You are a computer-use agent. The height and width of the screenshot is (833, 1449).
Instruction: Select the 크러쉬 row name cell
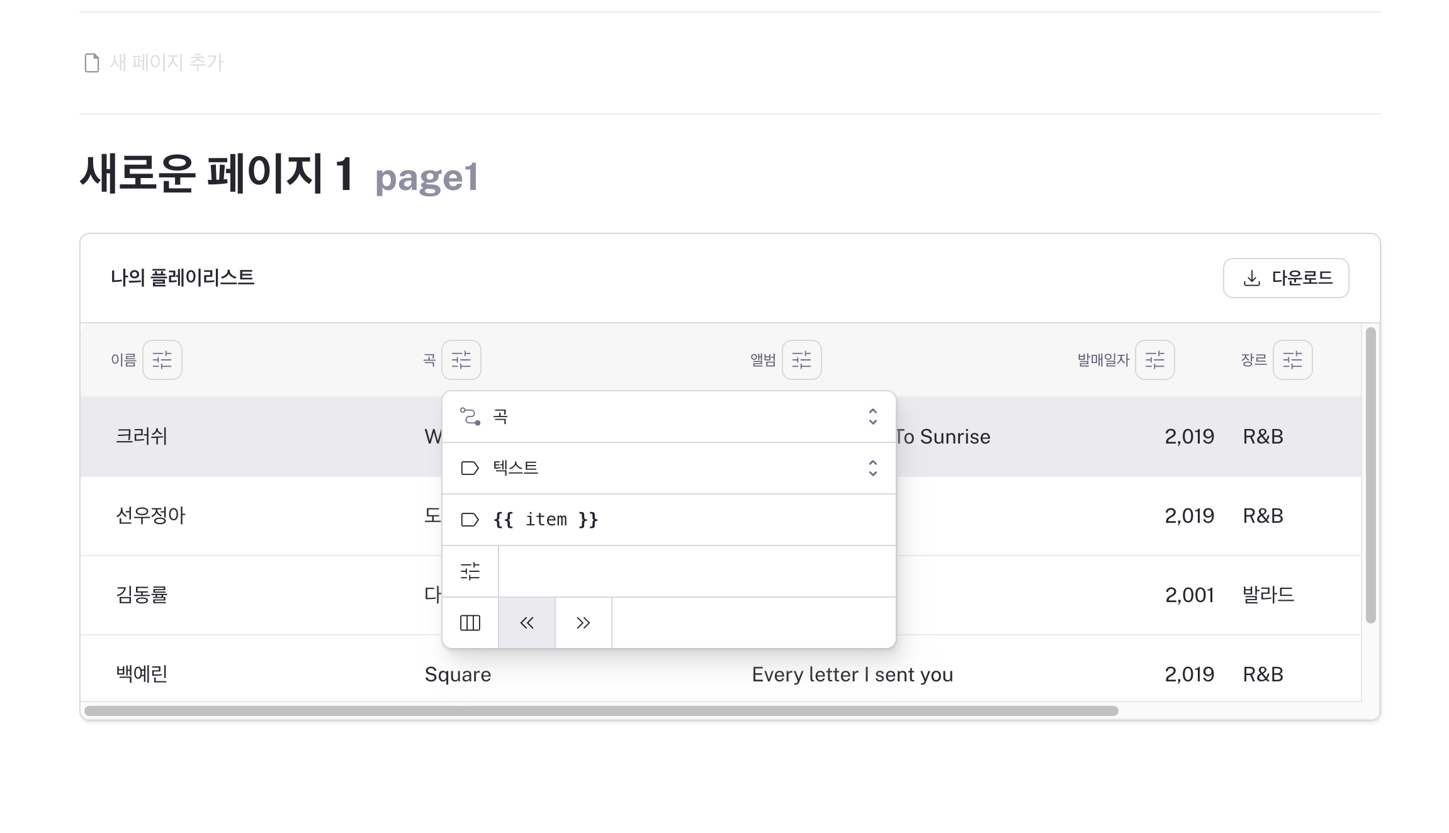142,437
